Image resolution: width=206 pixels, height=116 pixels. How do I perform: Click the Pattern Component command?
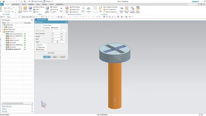pyautogui.click(x=110, y=12)
